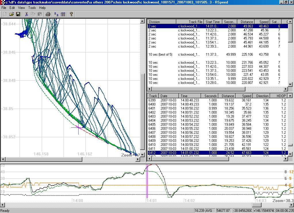Click the Copy toolbar icon
The height and width of the screenshot is (213, 294).
click(x=33, y=14)
